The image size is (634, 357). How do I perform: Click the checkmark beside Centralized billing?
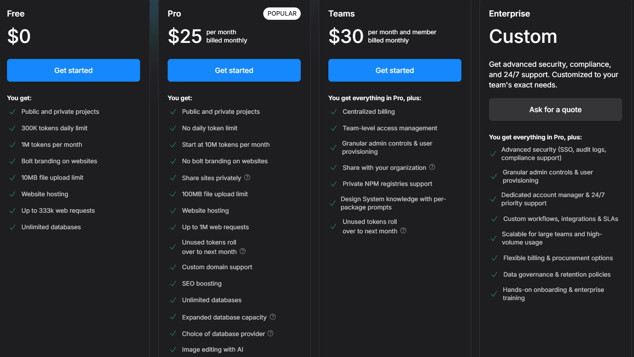point(334,111)
